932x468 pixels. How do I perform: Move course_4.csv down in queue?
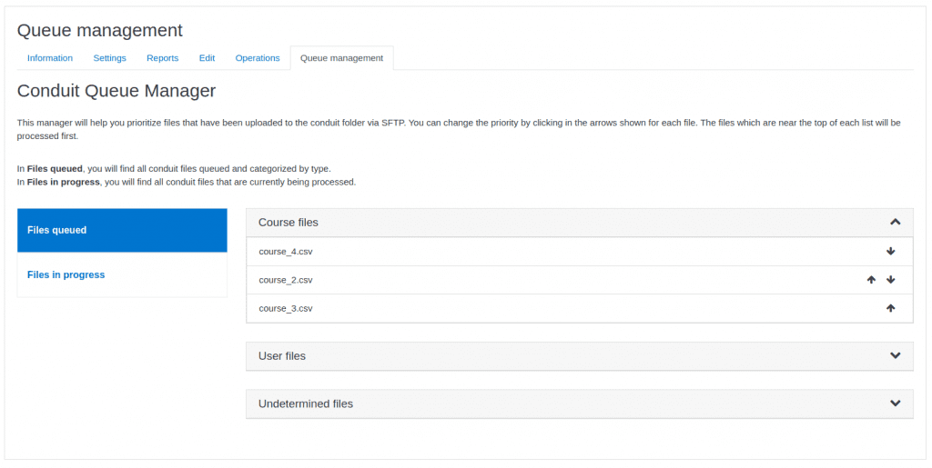point(890,252)
